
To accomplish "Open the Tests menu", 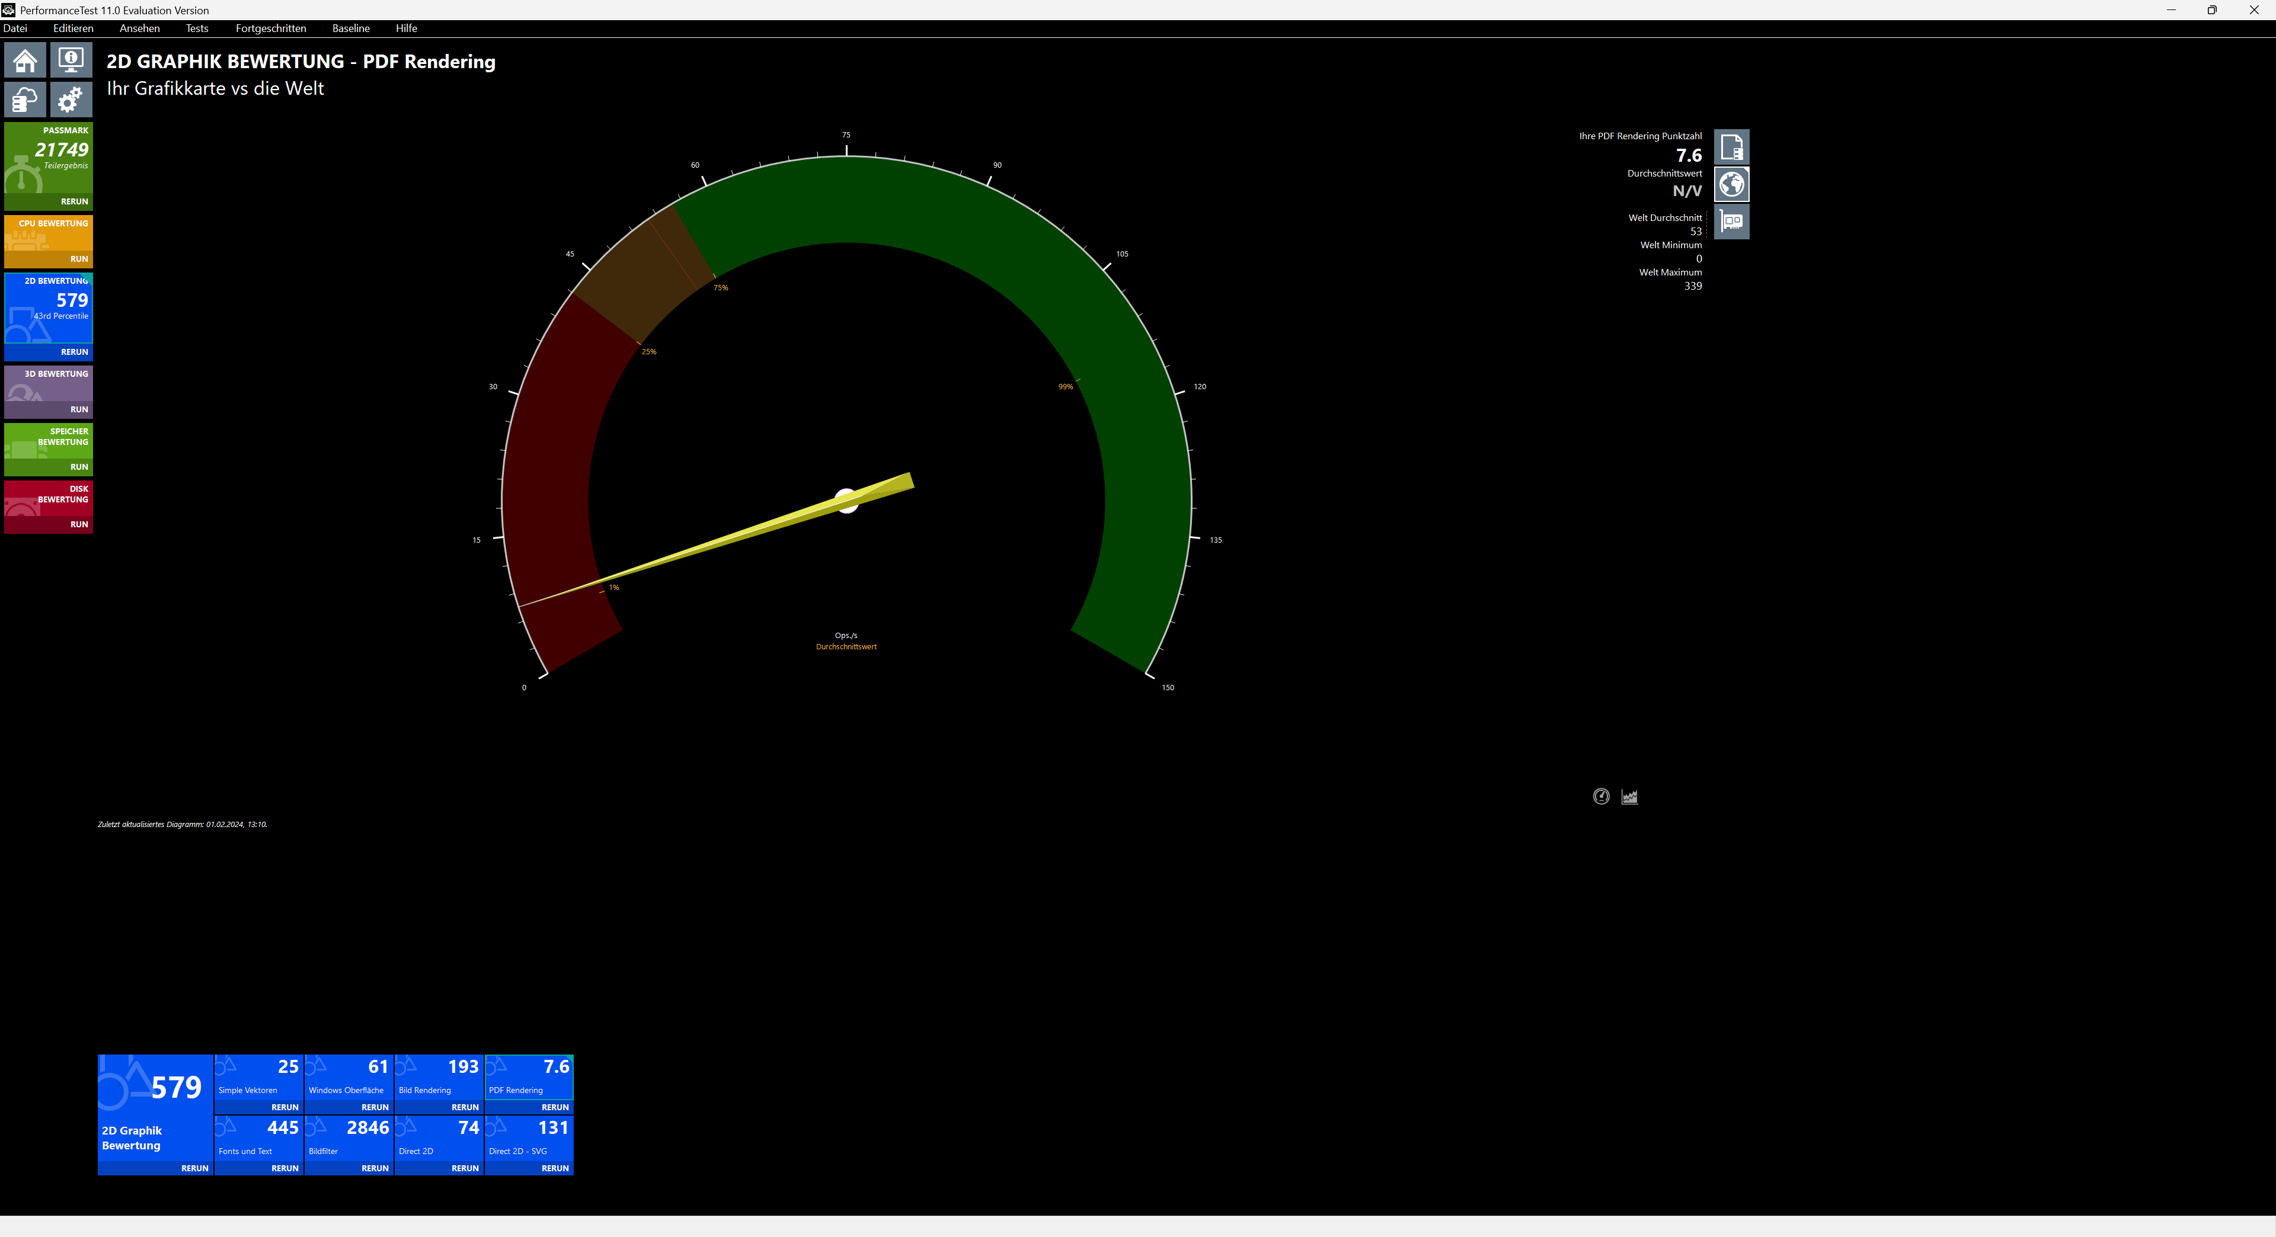I will click(196, 28).
